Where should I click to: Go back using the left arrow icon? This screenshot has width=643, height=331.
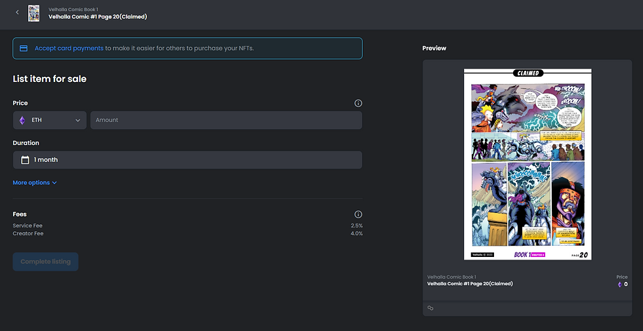point(17,12)
